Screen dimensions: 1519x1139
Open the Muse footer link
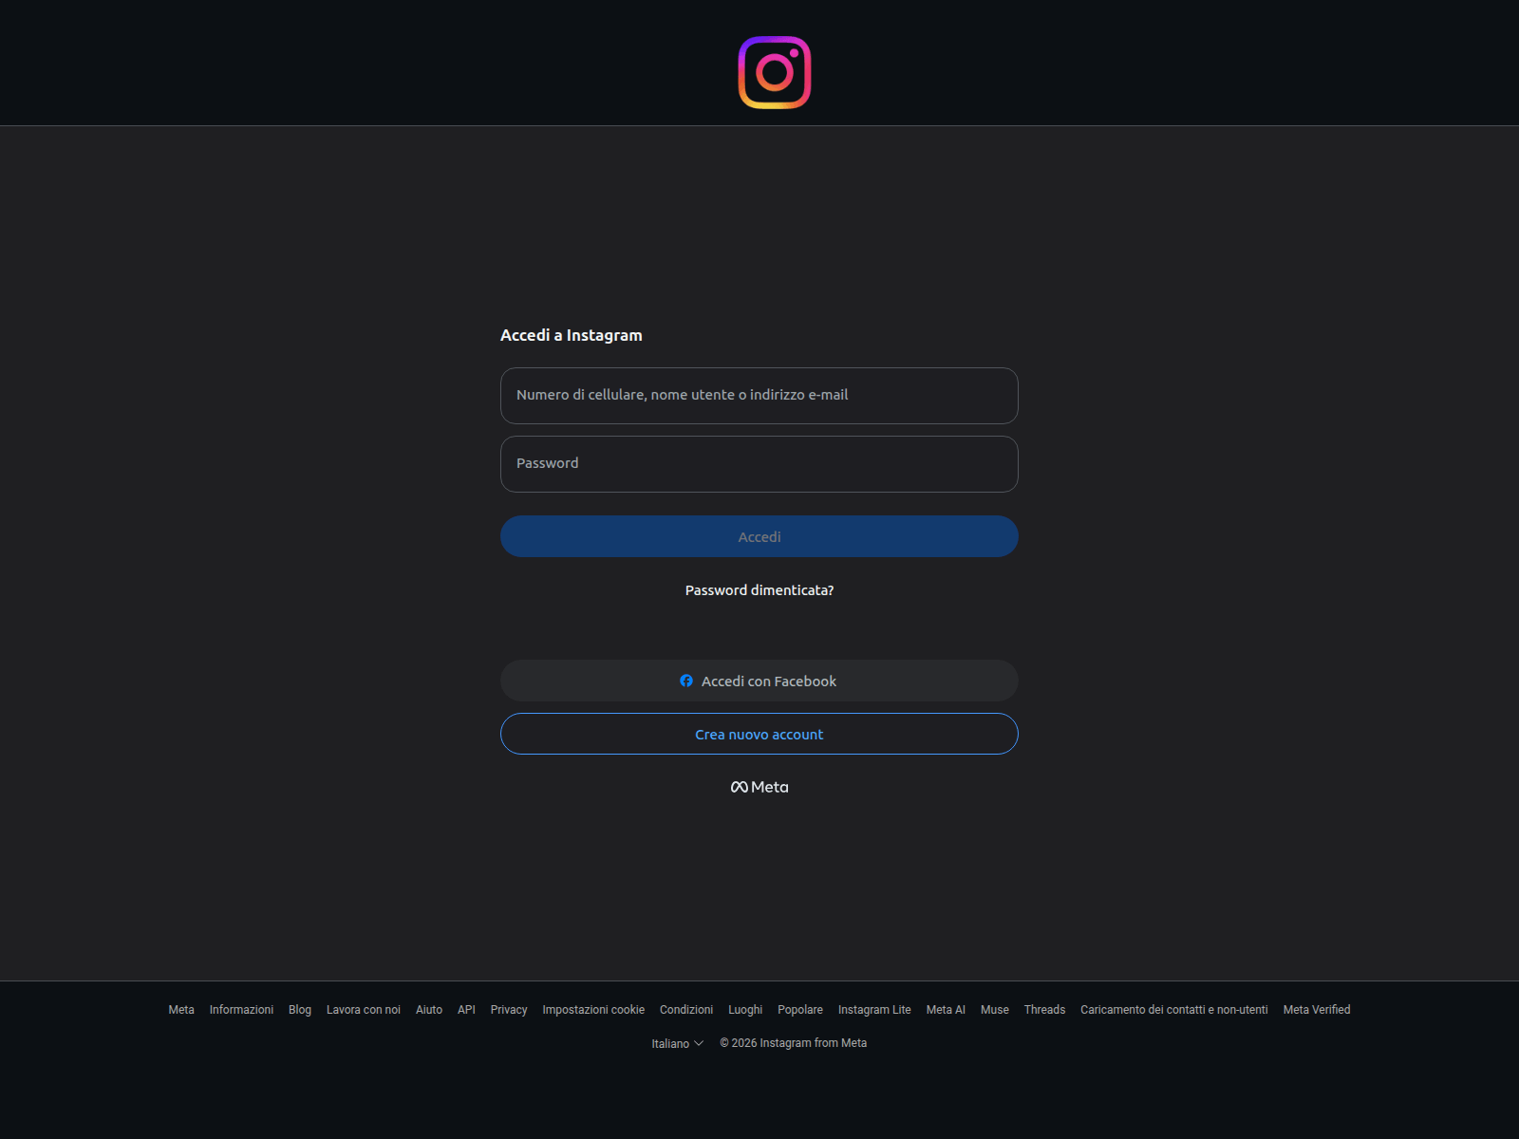tap(995, 1010)
